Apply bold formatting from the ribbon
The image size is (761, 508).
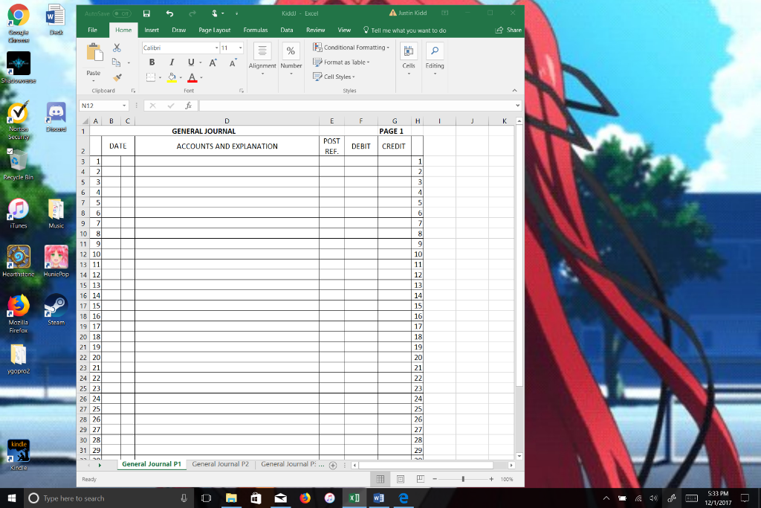[x=152, y=62]
